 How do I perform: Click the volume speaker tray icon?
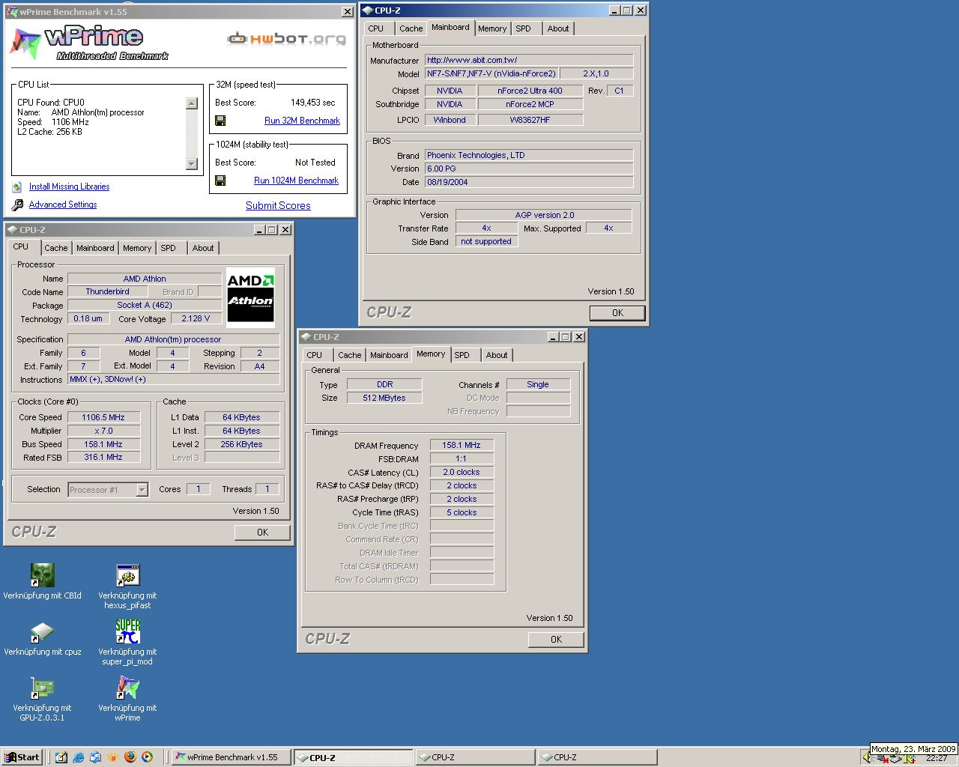(x=868, y=758)
